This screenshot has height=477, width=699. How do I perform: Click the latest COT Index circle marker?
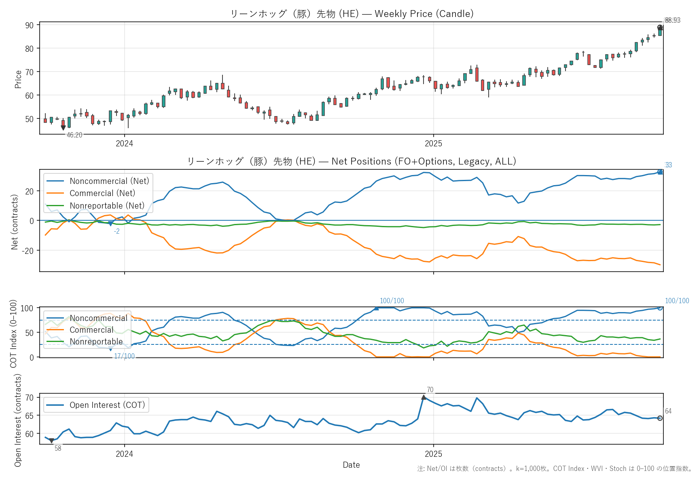pos(660,308)
